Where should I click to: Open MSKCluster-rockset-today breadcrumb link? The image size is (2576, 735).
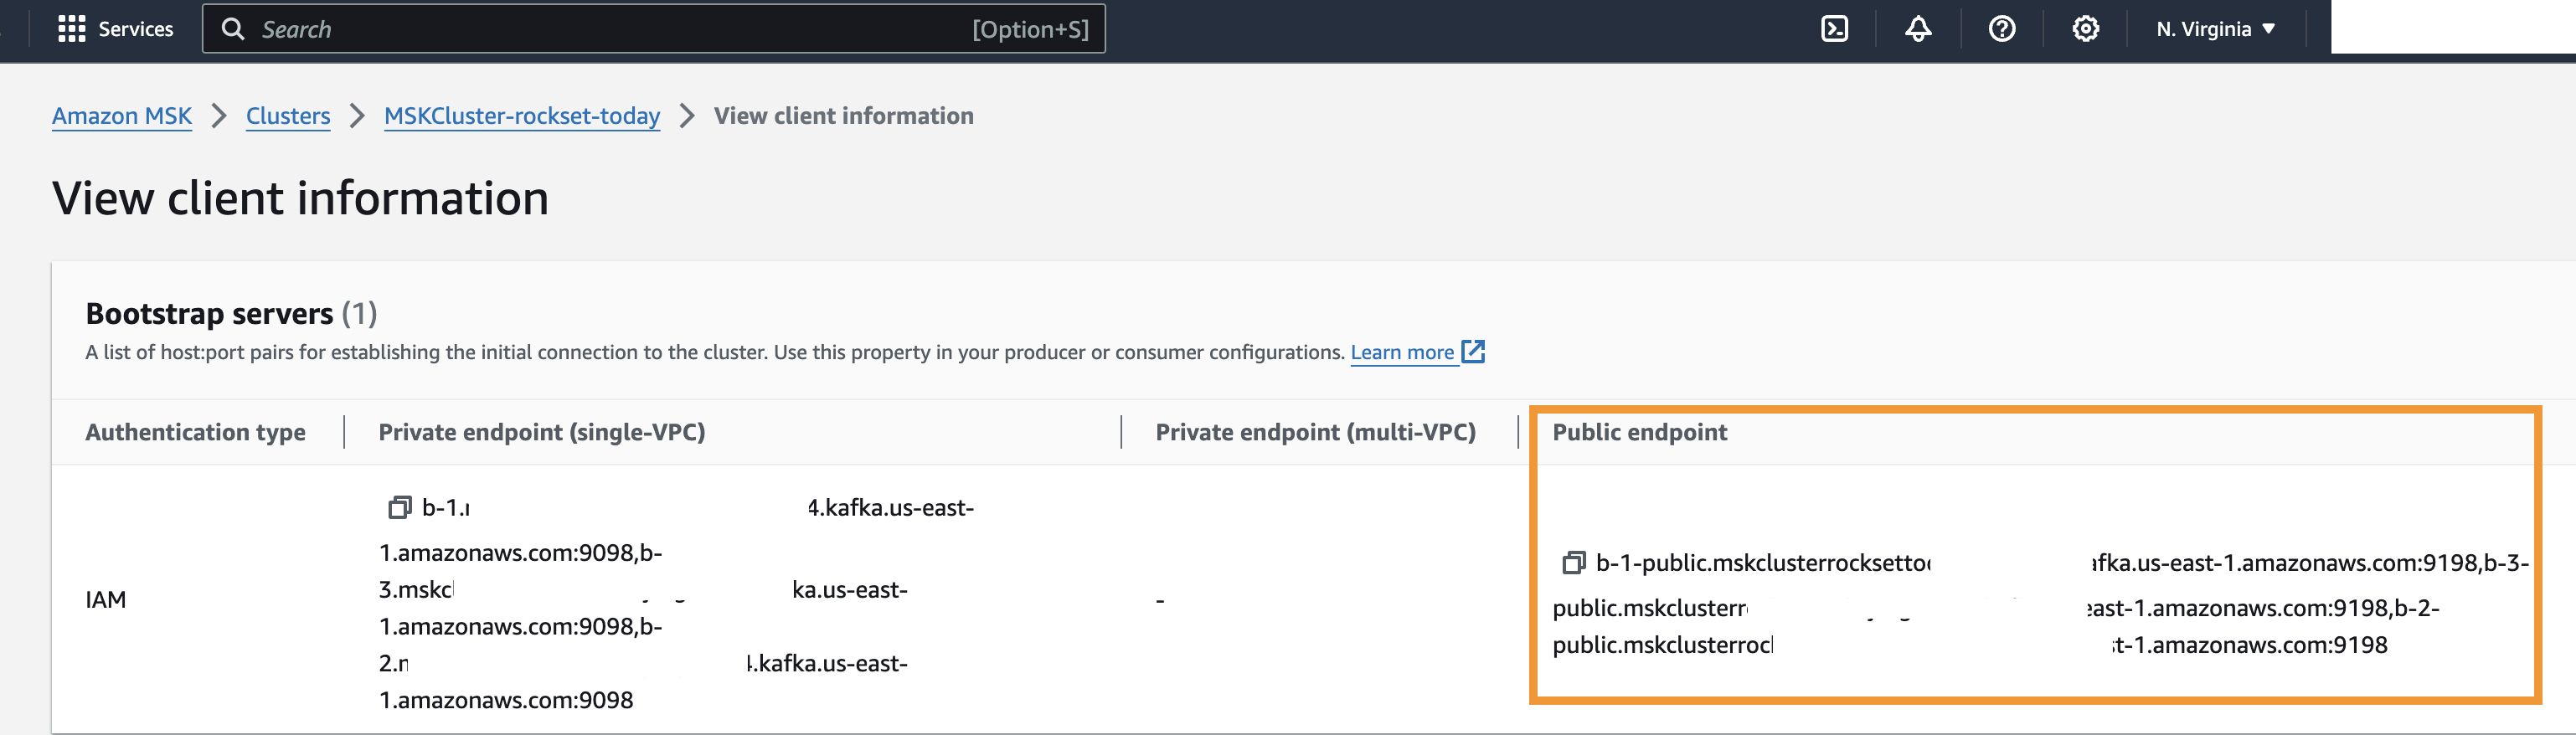point(522,116)
